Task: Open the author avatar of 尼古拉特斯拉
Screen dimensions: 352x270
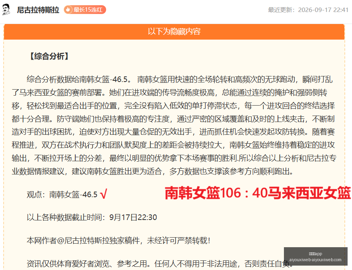Action: [x=6, y=10]
